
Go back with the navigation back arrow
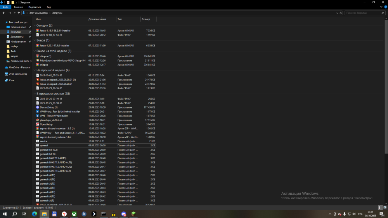point(4,13)
